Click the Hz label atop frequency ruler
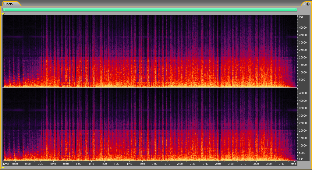This screenshot has height=170, width=312. [301, 17]
